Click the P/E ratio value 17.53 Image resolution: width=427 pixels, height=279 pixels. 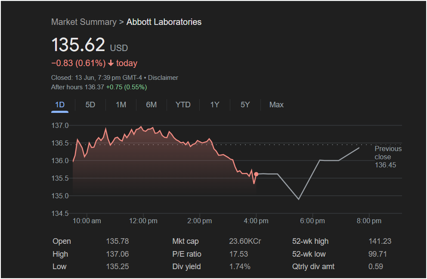tap(238, 254)
